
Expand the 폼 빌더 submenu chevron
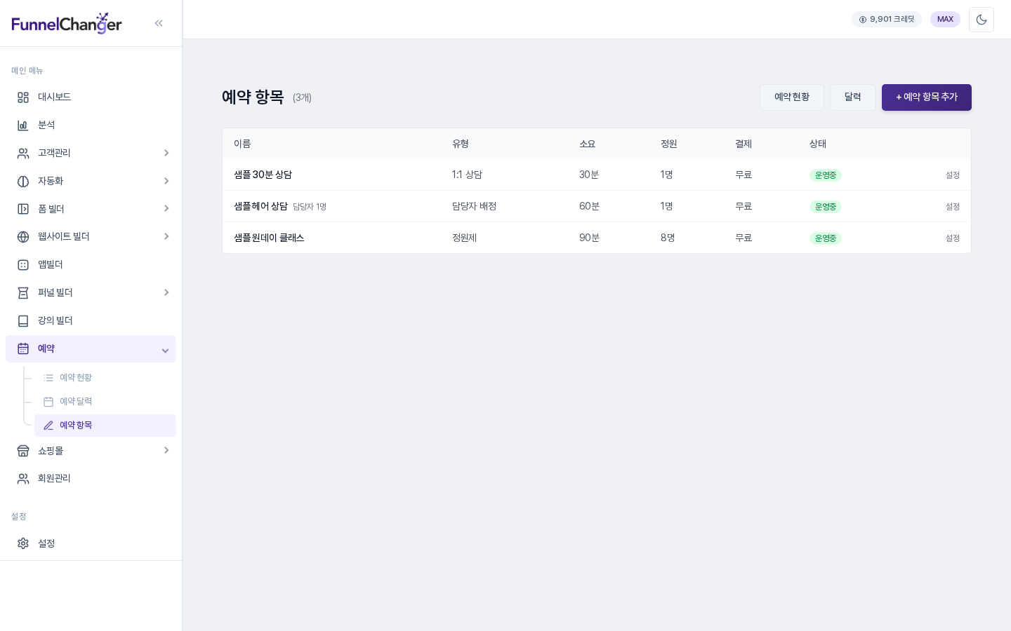click(x=166, y=208)
